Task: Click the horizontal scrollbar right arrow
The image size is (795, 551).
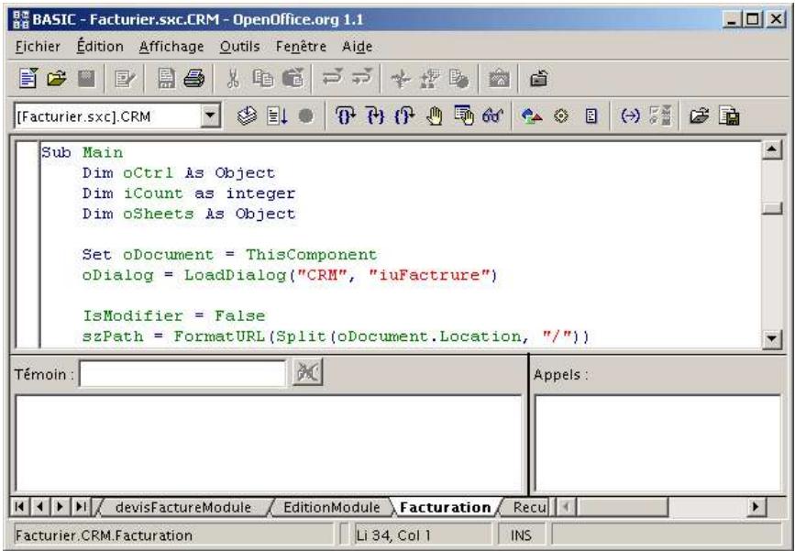Action: click(756, 507)
